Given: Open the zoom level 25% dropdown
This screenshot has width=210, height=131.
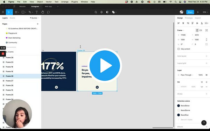Looking at the screenshot, I should 205,12.
